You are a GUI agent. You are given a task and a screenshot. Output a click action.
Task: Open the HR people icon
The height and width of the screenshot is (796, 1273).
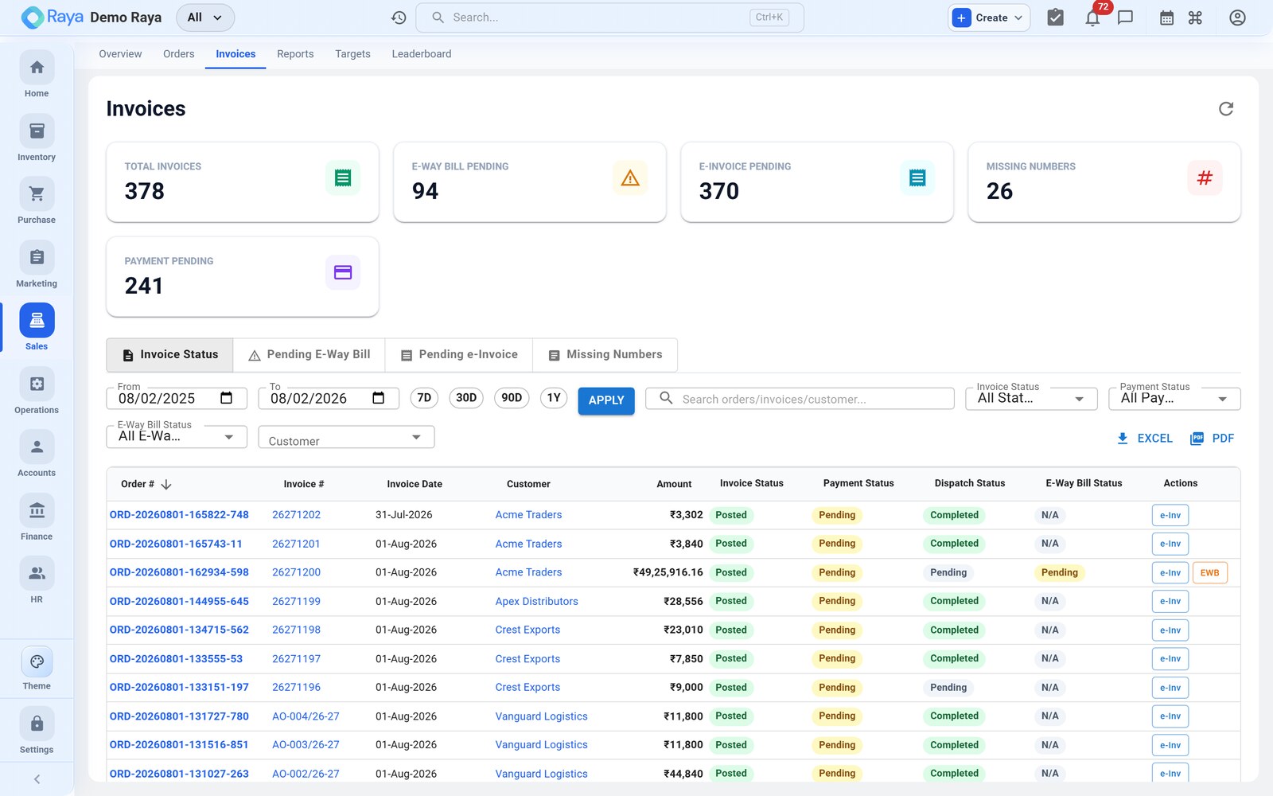click(x=37, y=574)
